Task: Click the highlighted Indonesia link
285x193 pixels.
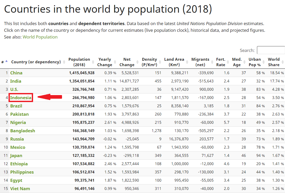Action: (21, 98)
